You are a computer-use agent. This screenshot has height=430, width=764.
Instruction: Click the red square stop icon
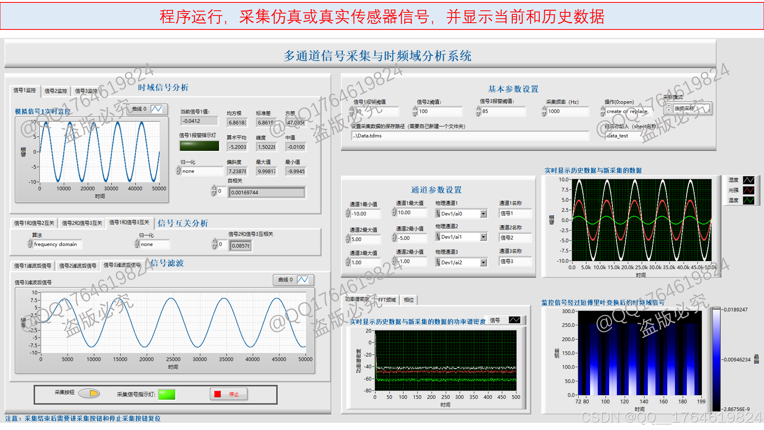click(x=217, y=394)
